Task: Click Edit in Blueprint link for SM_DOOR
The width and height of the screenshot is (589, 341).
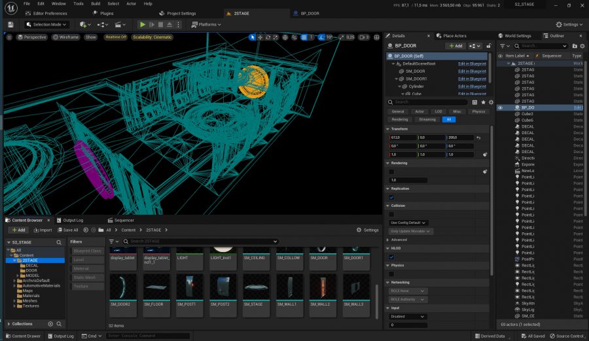Action: click(x=472, y=71)
